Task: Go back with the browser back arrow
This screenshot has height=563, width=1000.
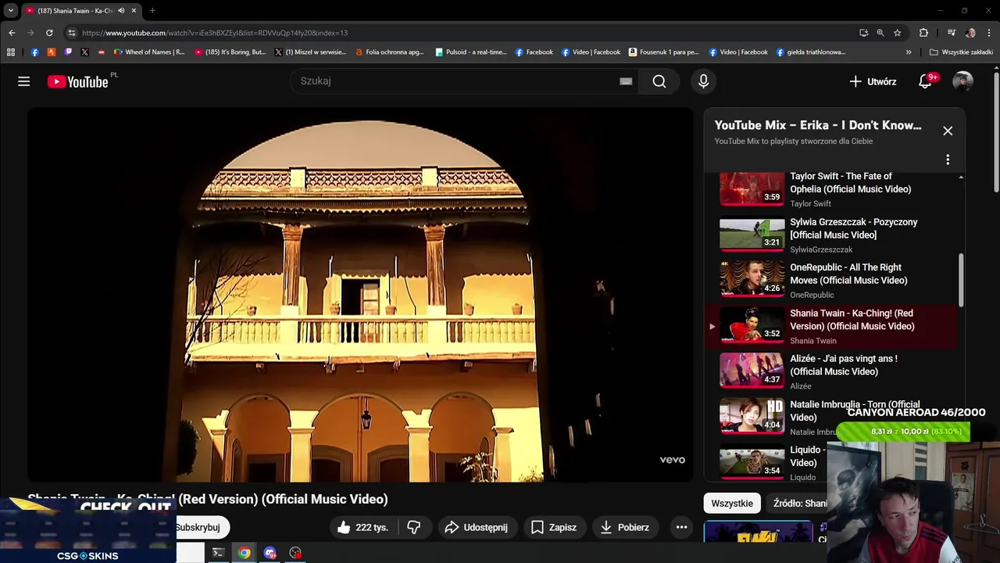Action: 12,33
